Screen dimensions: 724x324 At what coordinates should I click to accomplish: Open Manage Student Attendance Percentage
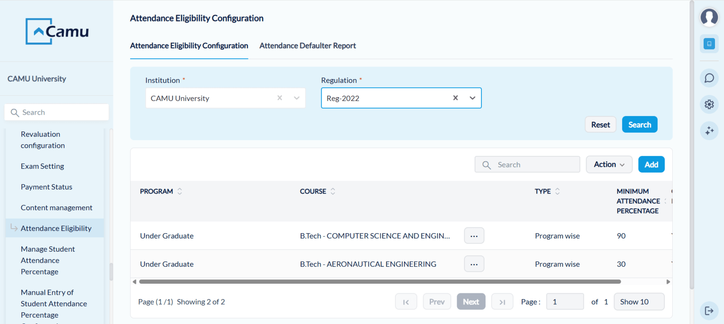click(48, 260)
